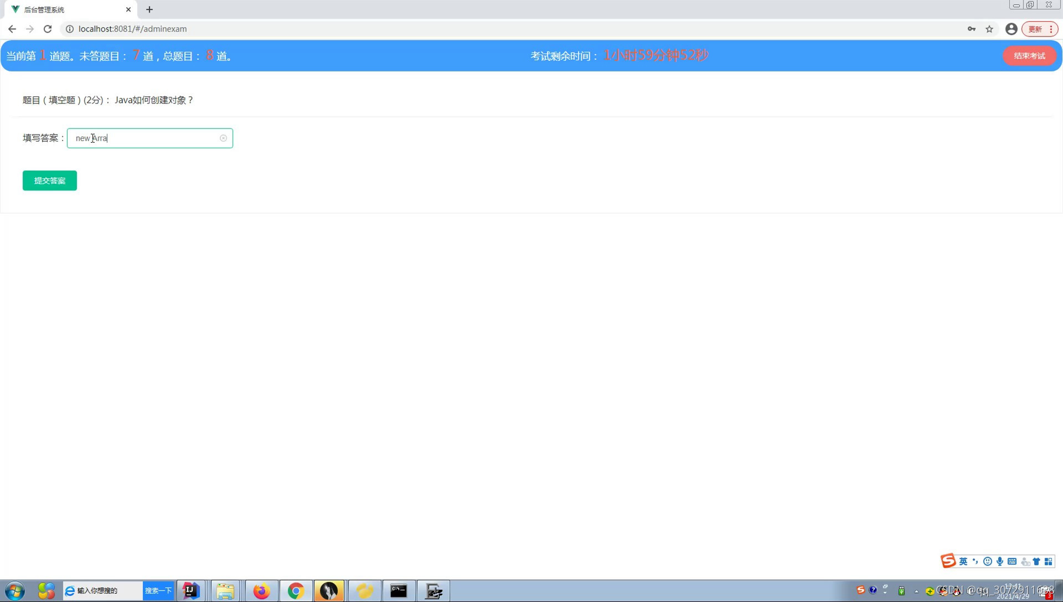
Task: Show hidden system tray icons
Action: click(x=917, y=591)
